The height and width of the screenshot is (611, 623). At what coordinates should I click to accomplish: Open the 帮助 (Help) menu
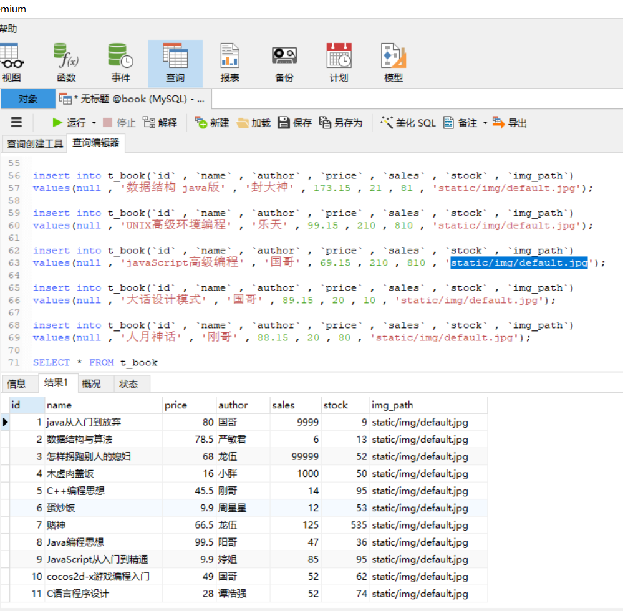[x=8, y=29]
